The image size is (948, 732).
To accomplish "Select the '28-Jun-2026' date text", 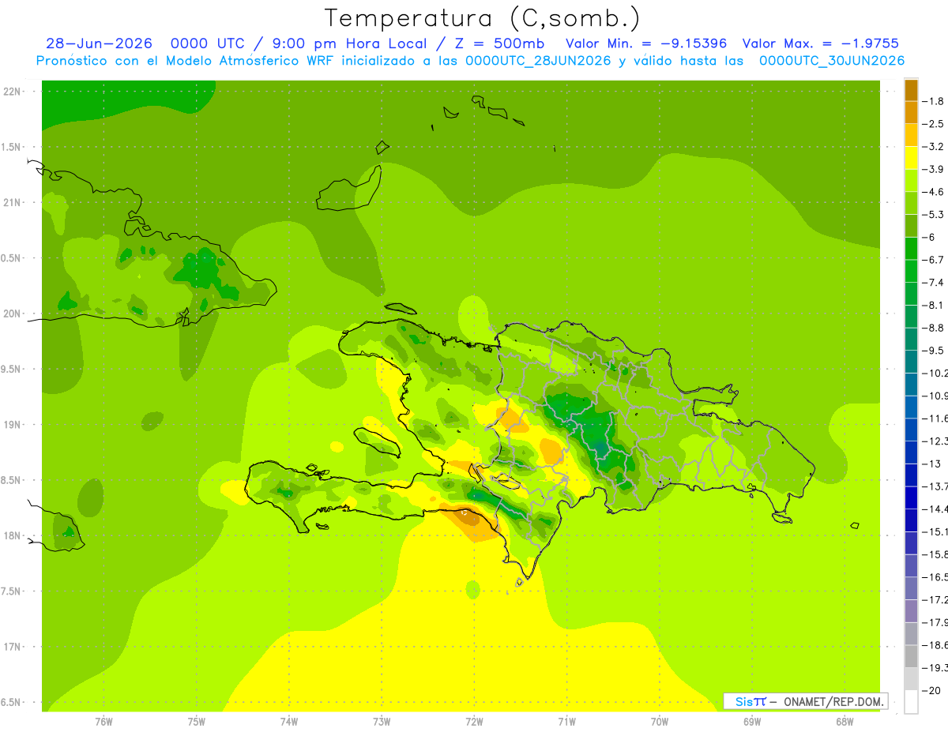I will point(99,43).
